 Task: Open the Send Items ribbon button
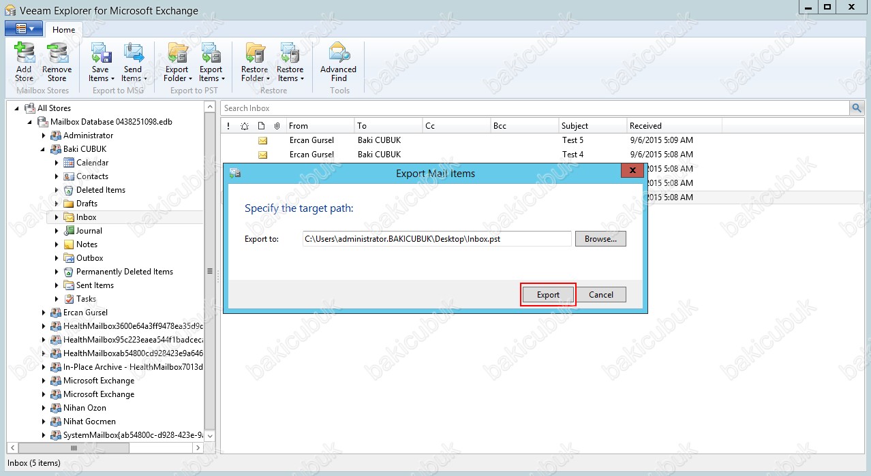pyautogui.click(x=134, y=63)
